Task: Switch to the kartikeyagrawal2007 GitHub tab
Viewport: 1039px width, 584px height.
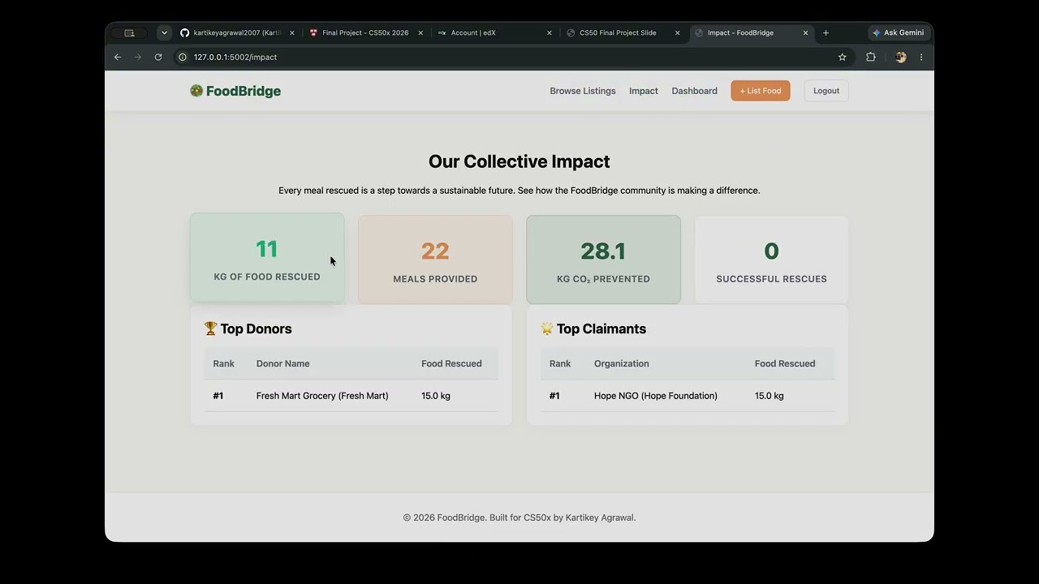Action: [x=237, y=32]
